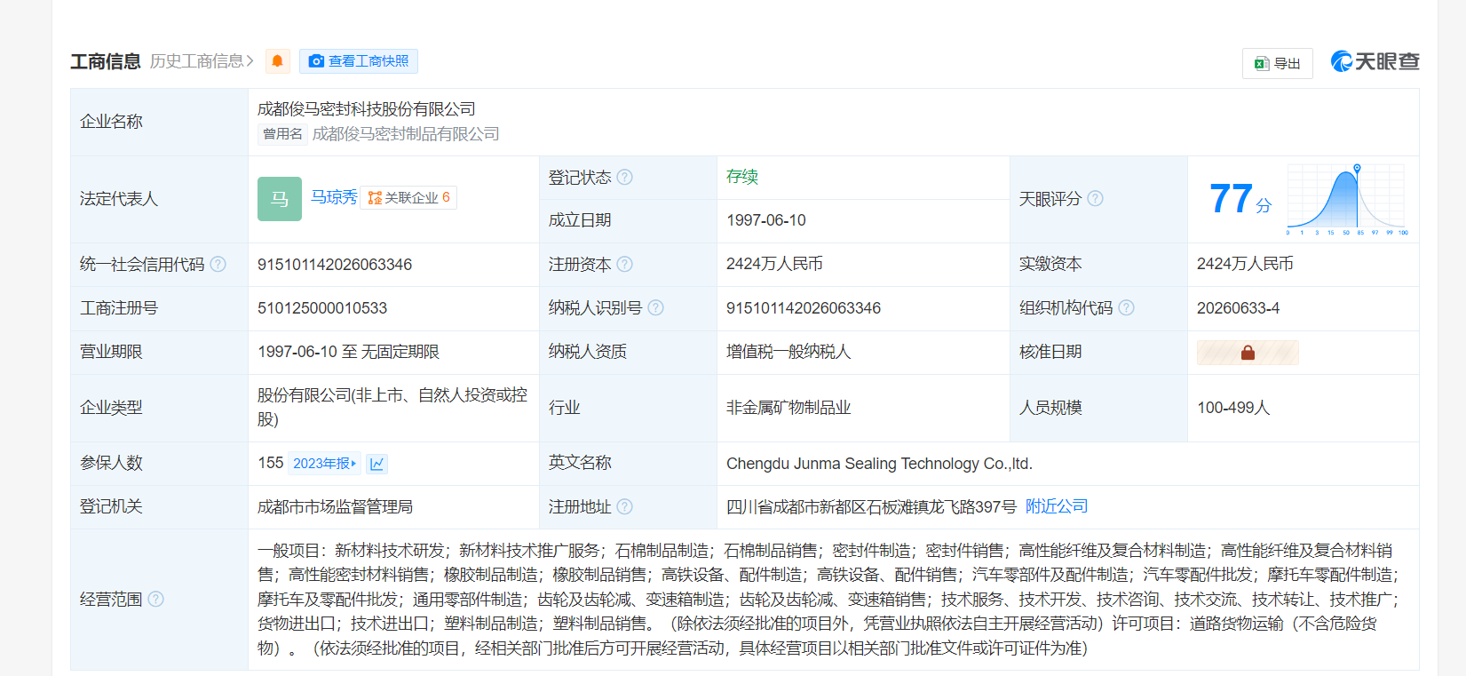This screenshot has height=676, width=1466.
Task: Click help icon beside 纳税人识别号
Action: pos(656,307)
